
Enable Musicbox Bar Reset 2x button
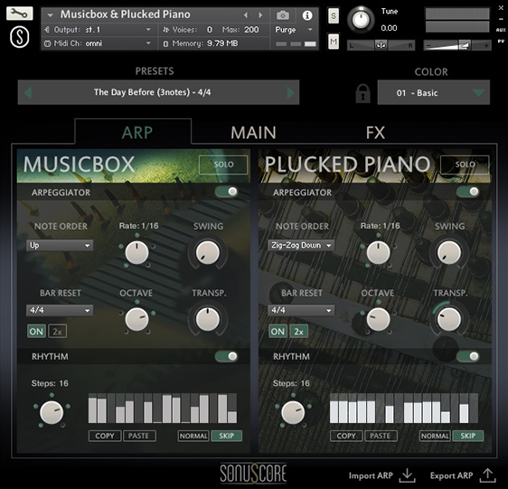57,331
